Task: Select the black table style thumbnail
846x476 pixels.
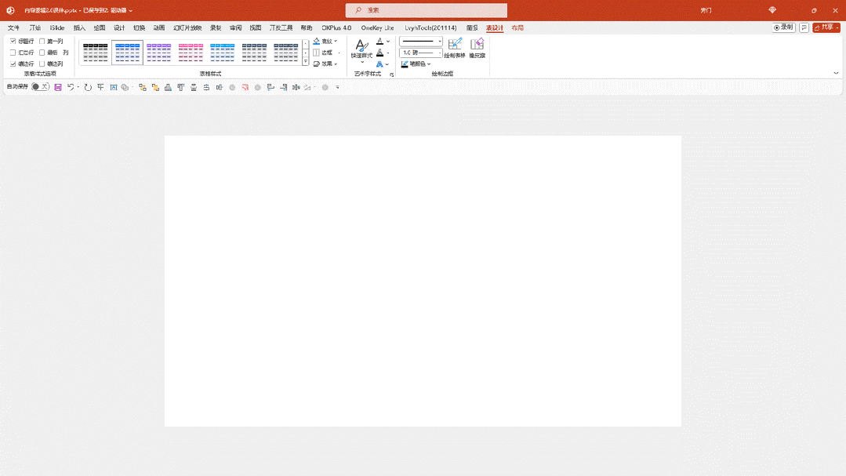Action: [x=96, y=53]
